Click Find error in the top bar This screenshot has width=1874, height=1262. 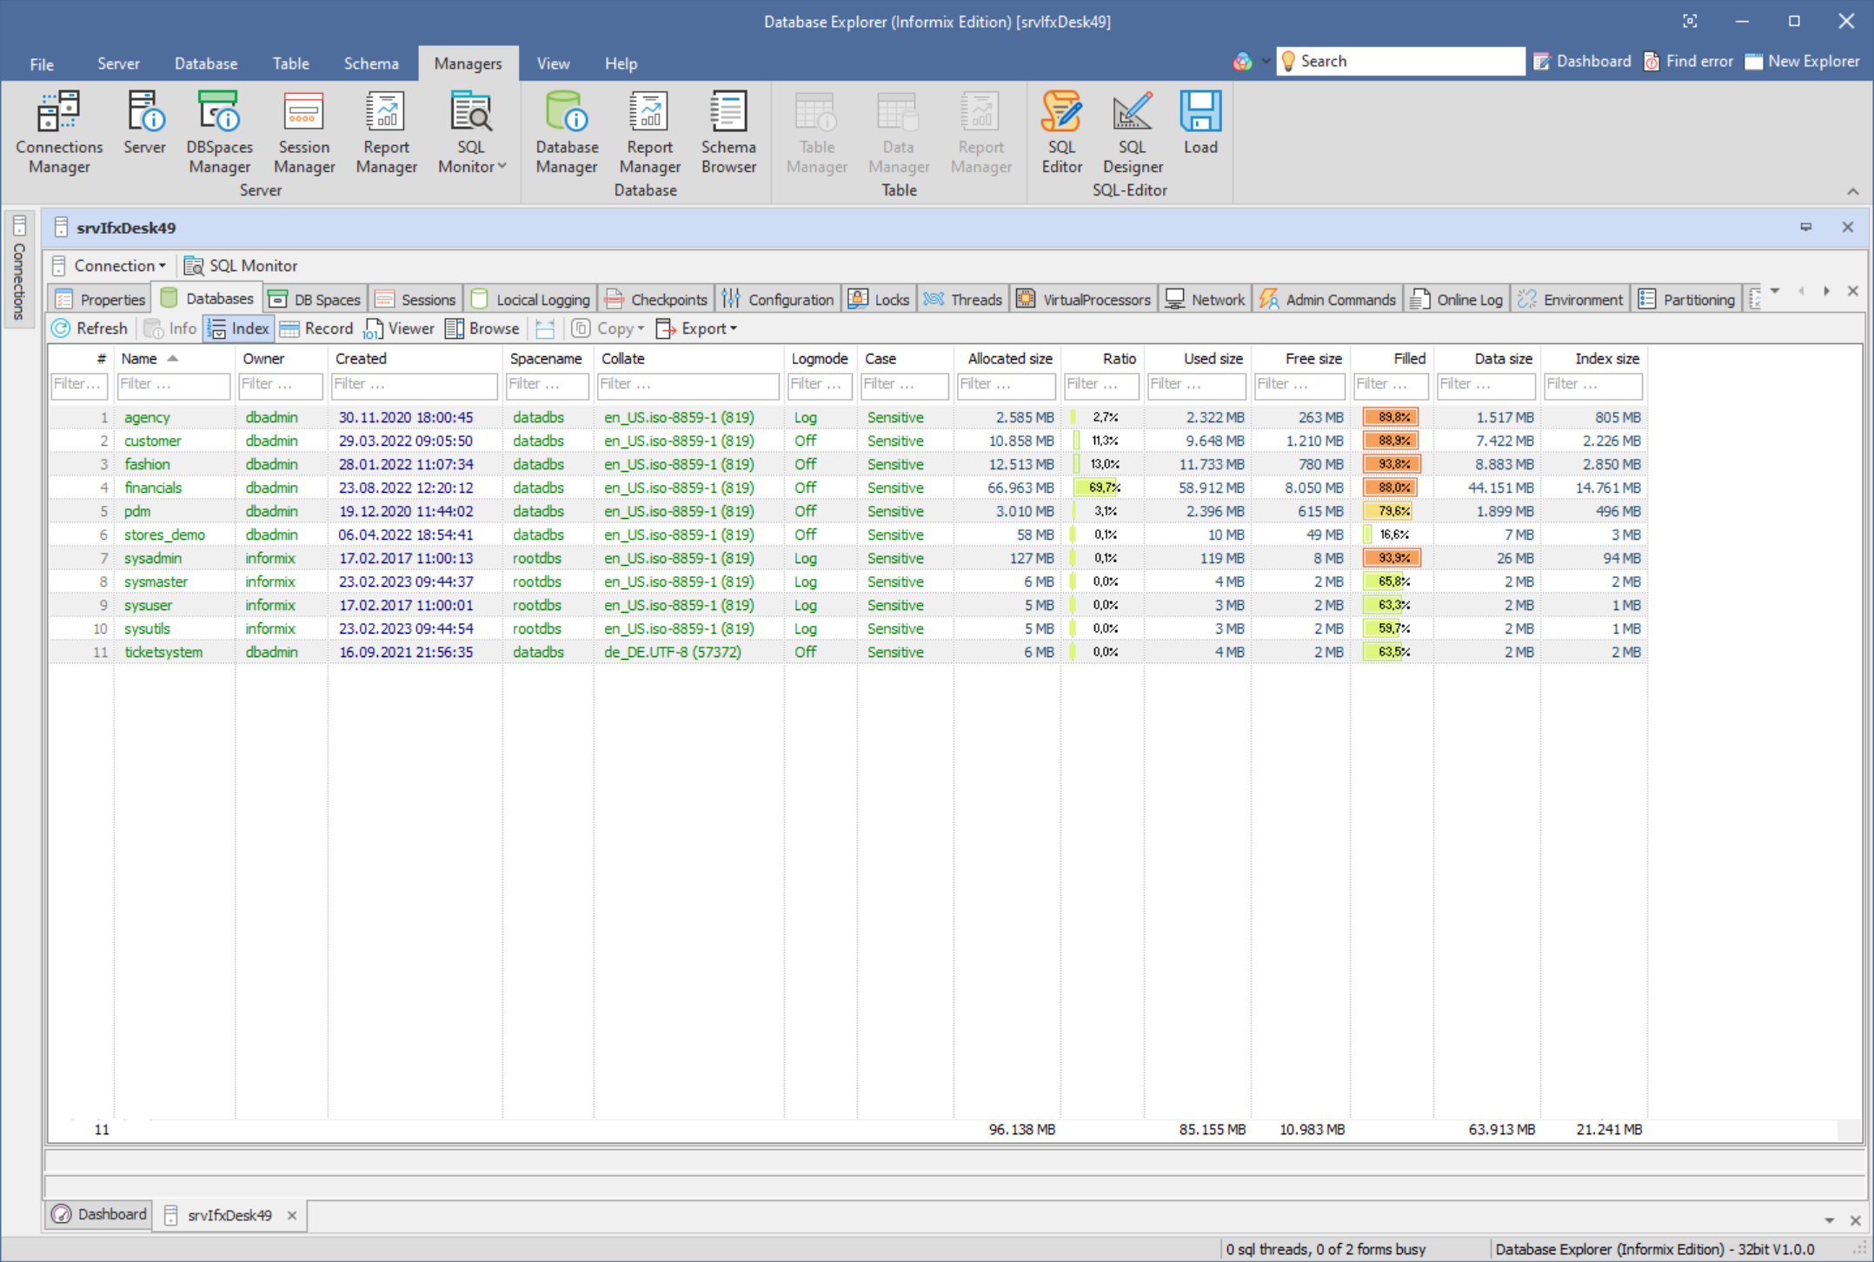[x=1687, y=61]
